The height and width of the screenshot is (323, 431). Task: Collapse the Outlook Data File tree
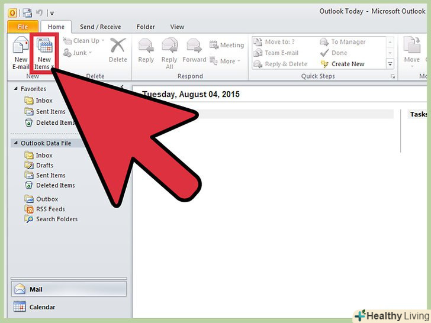(x=15, y=143)
